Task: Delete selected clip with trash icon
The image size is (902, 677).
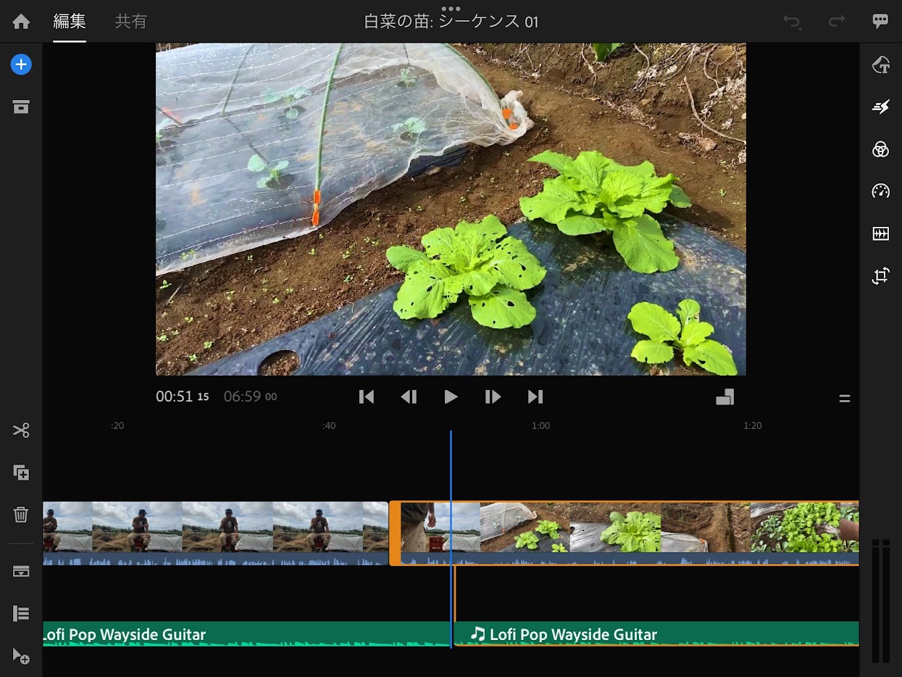Action: tap(21, 515)
